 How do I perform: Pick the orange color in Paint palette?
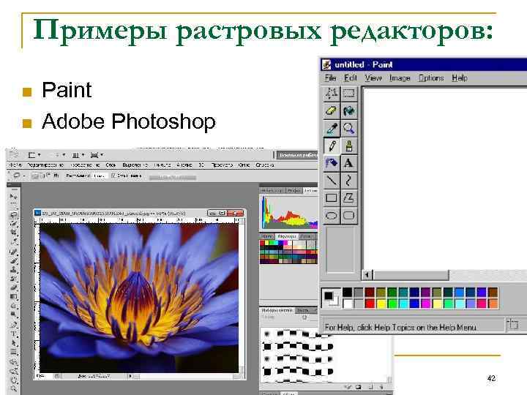[x=493, y=304]
